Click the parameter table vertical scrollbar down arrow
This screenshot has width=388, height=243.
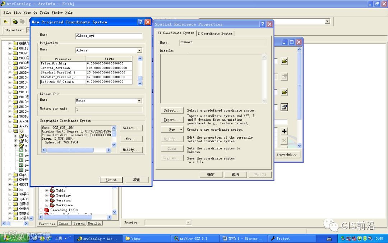[x=140, y=83]
